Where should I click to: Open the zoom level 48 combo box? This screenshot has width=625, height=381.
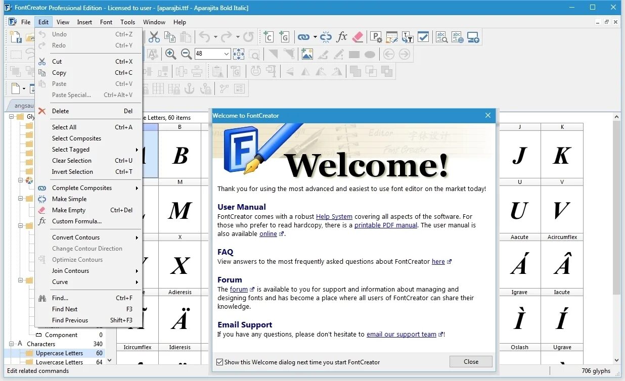(212, 54)
